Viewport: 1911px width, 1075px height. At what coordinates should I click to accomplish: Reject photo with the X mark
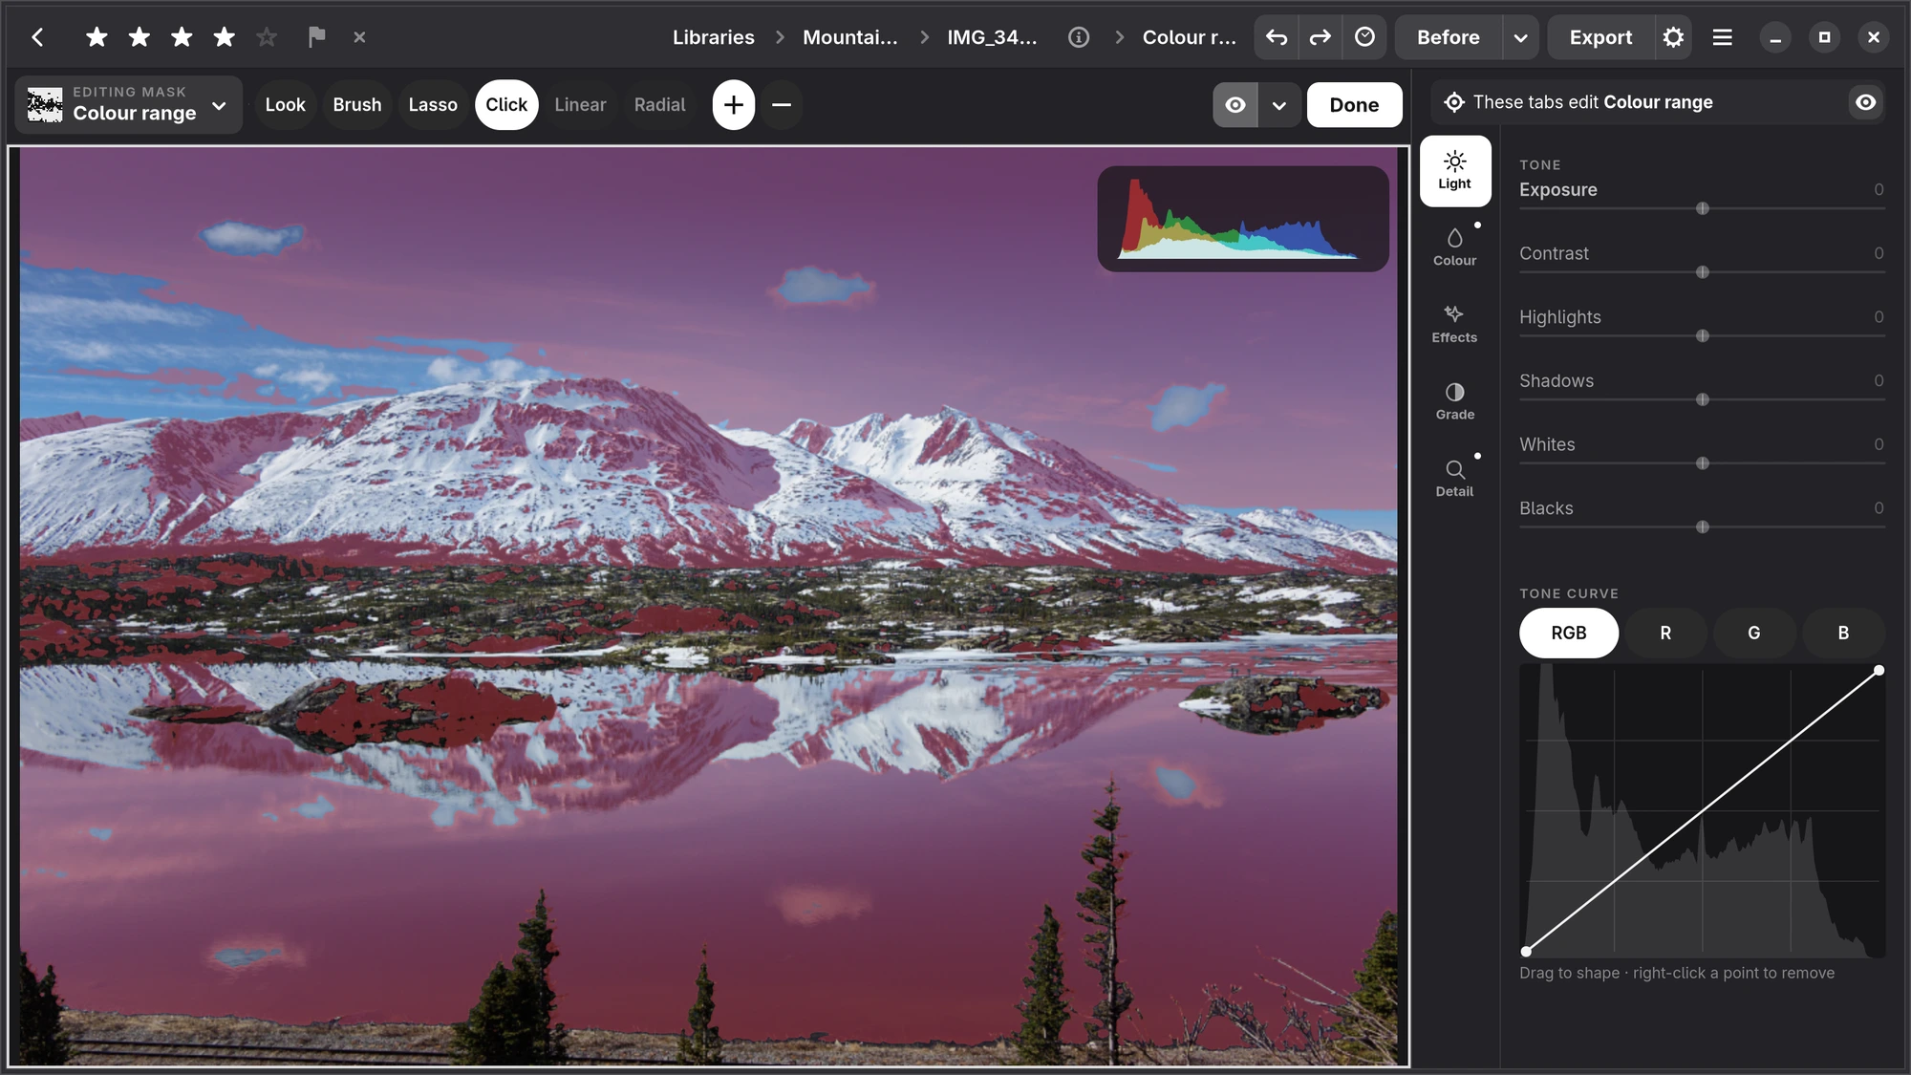coord(359,37)
